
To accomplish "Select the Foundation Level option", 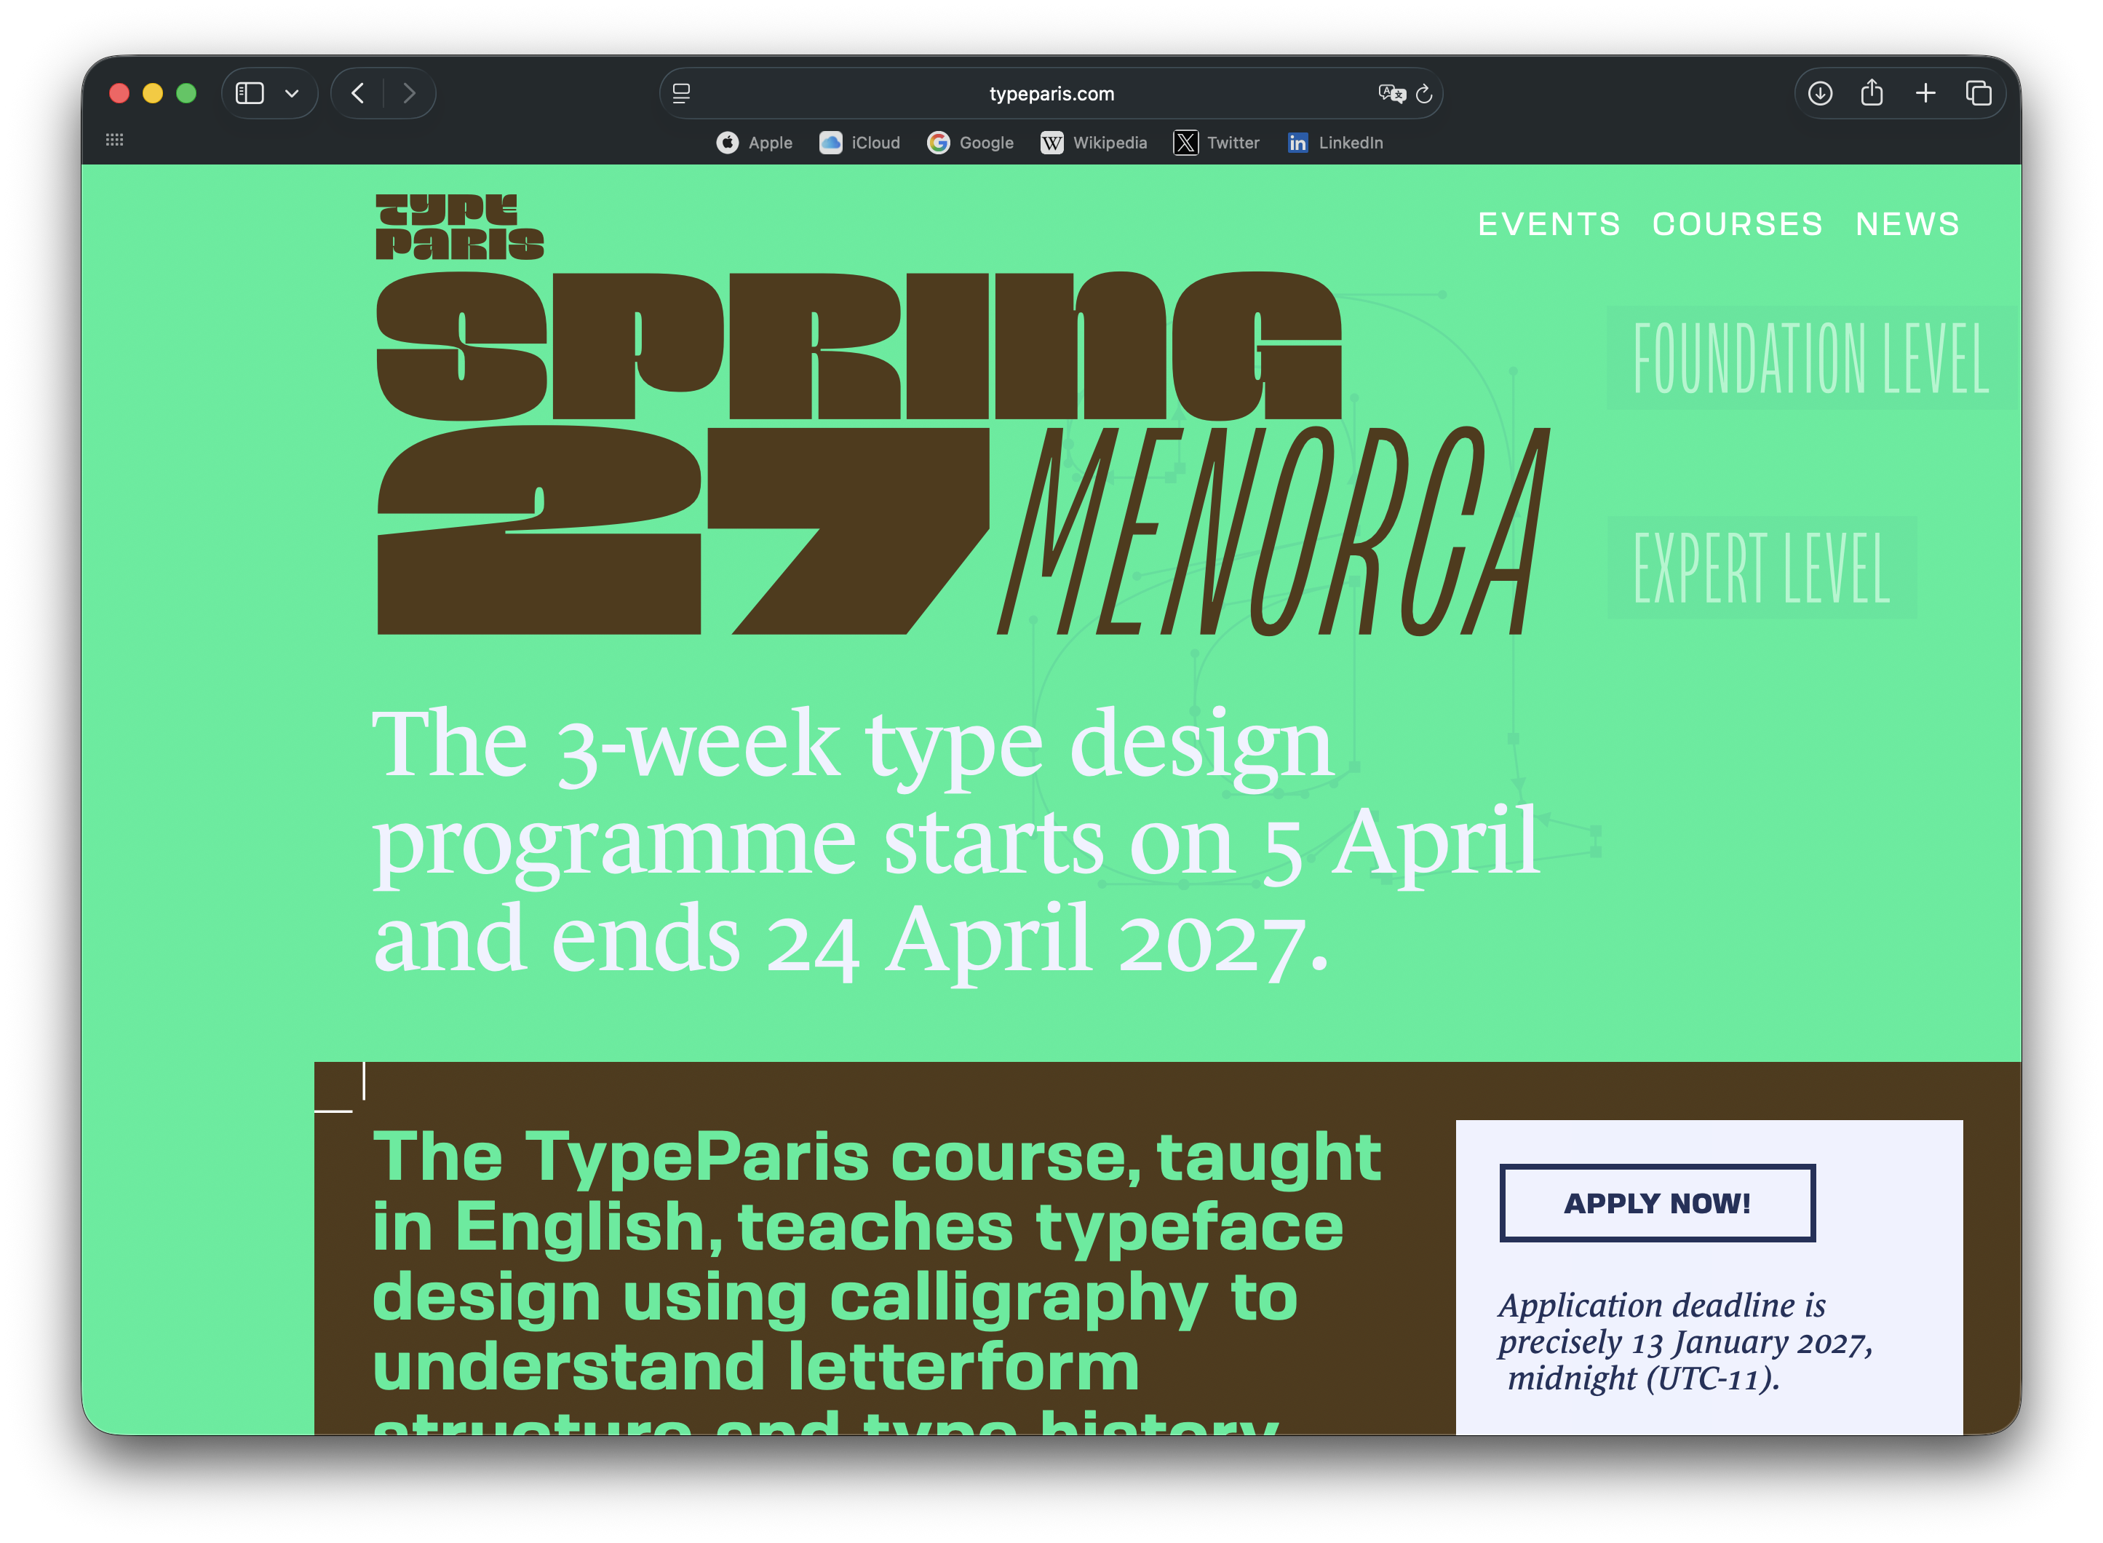I will [x=1810, y=358].
